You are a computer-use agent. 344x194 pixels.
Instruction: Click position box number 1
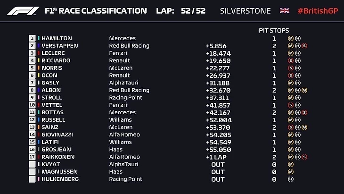coord(32,38)
